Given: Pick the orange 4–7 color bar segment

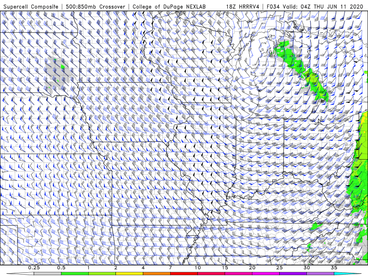Looking at the screenshot, I should pos(156,274).
